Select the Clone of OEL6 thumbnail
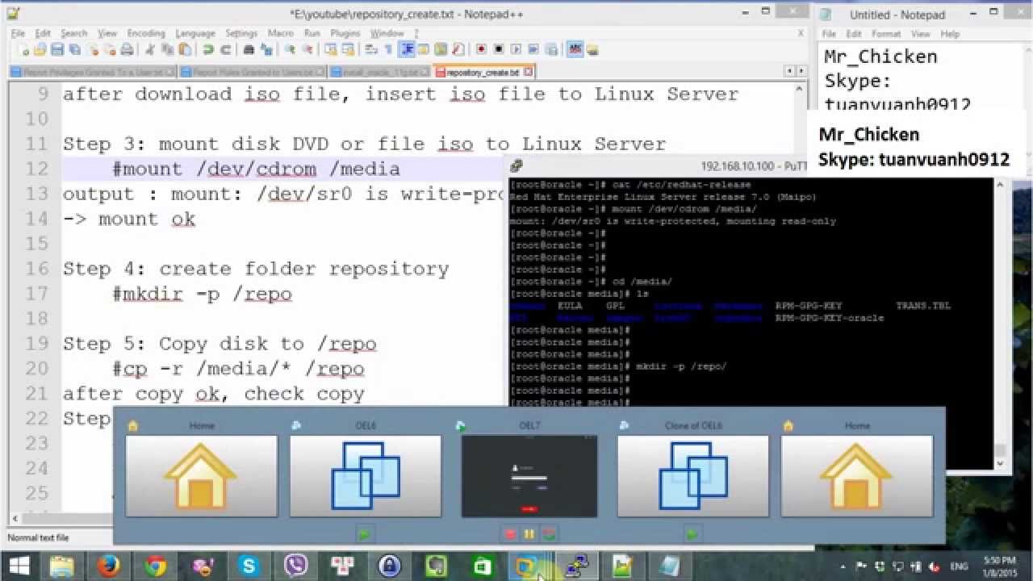1033x581 pixels. 693,476
